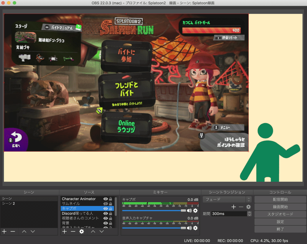Viewport: 307px width, 244px height.
Task: Hide the Character Animator source
Action: point(106,199)
